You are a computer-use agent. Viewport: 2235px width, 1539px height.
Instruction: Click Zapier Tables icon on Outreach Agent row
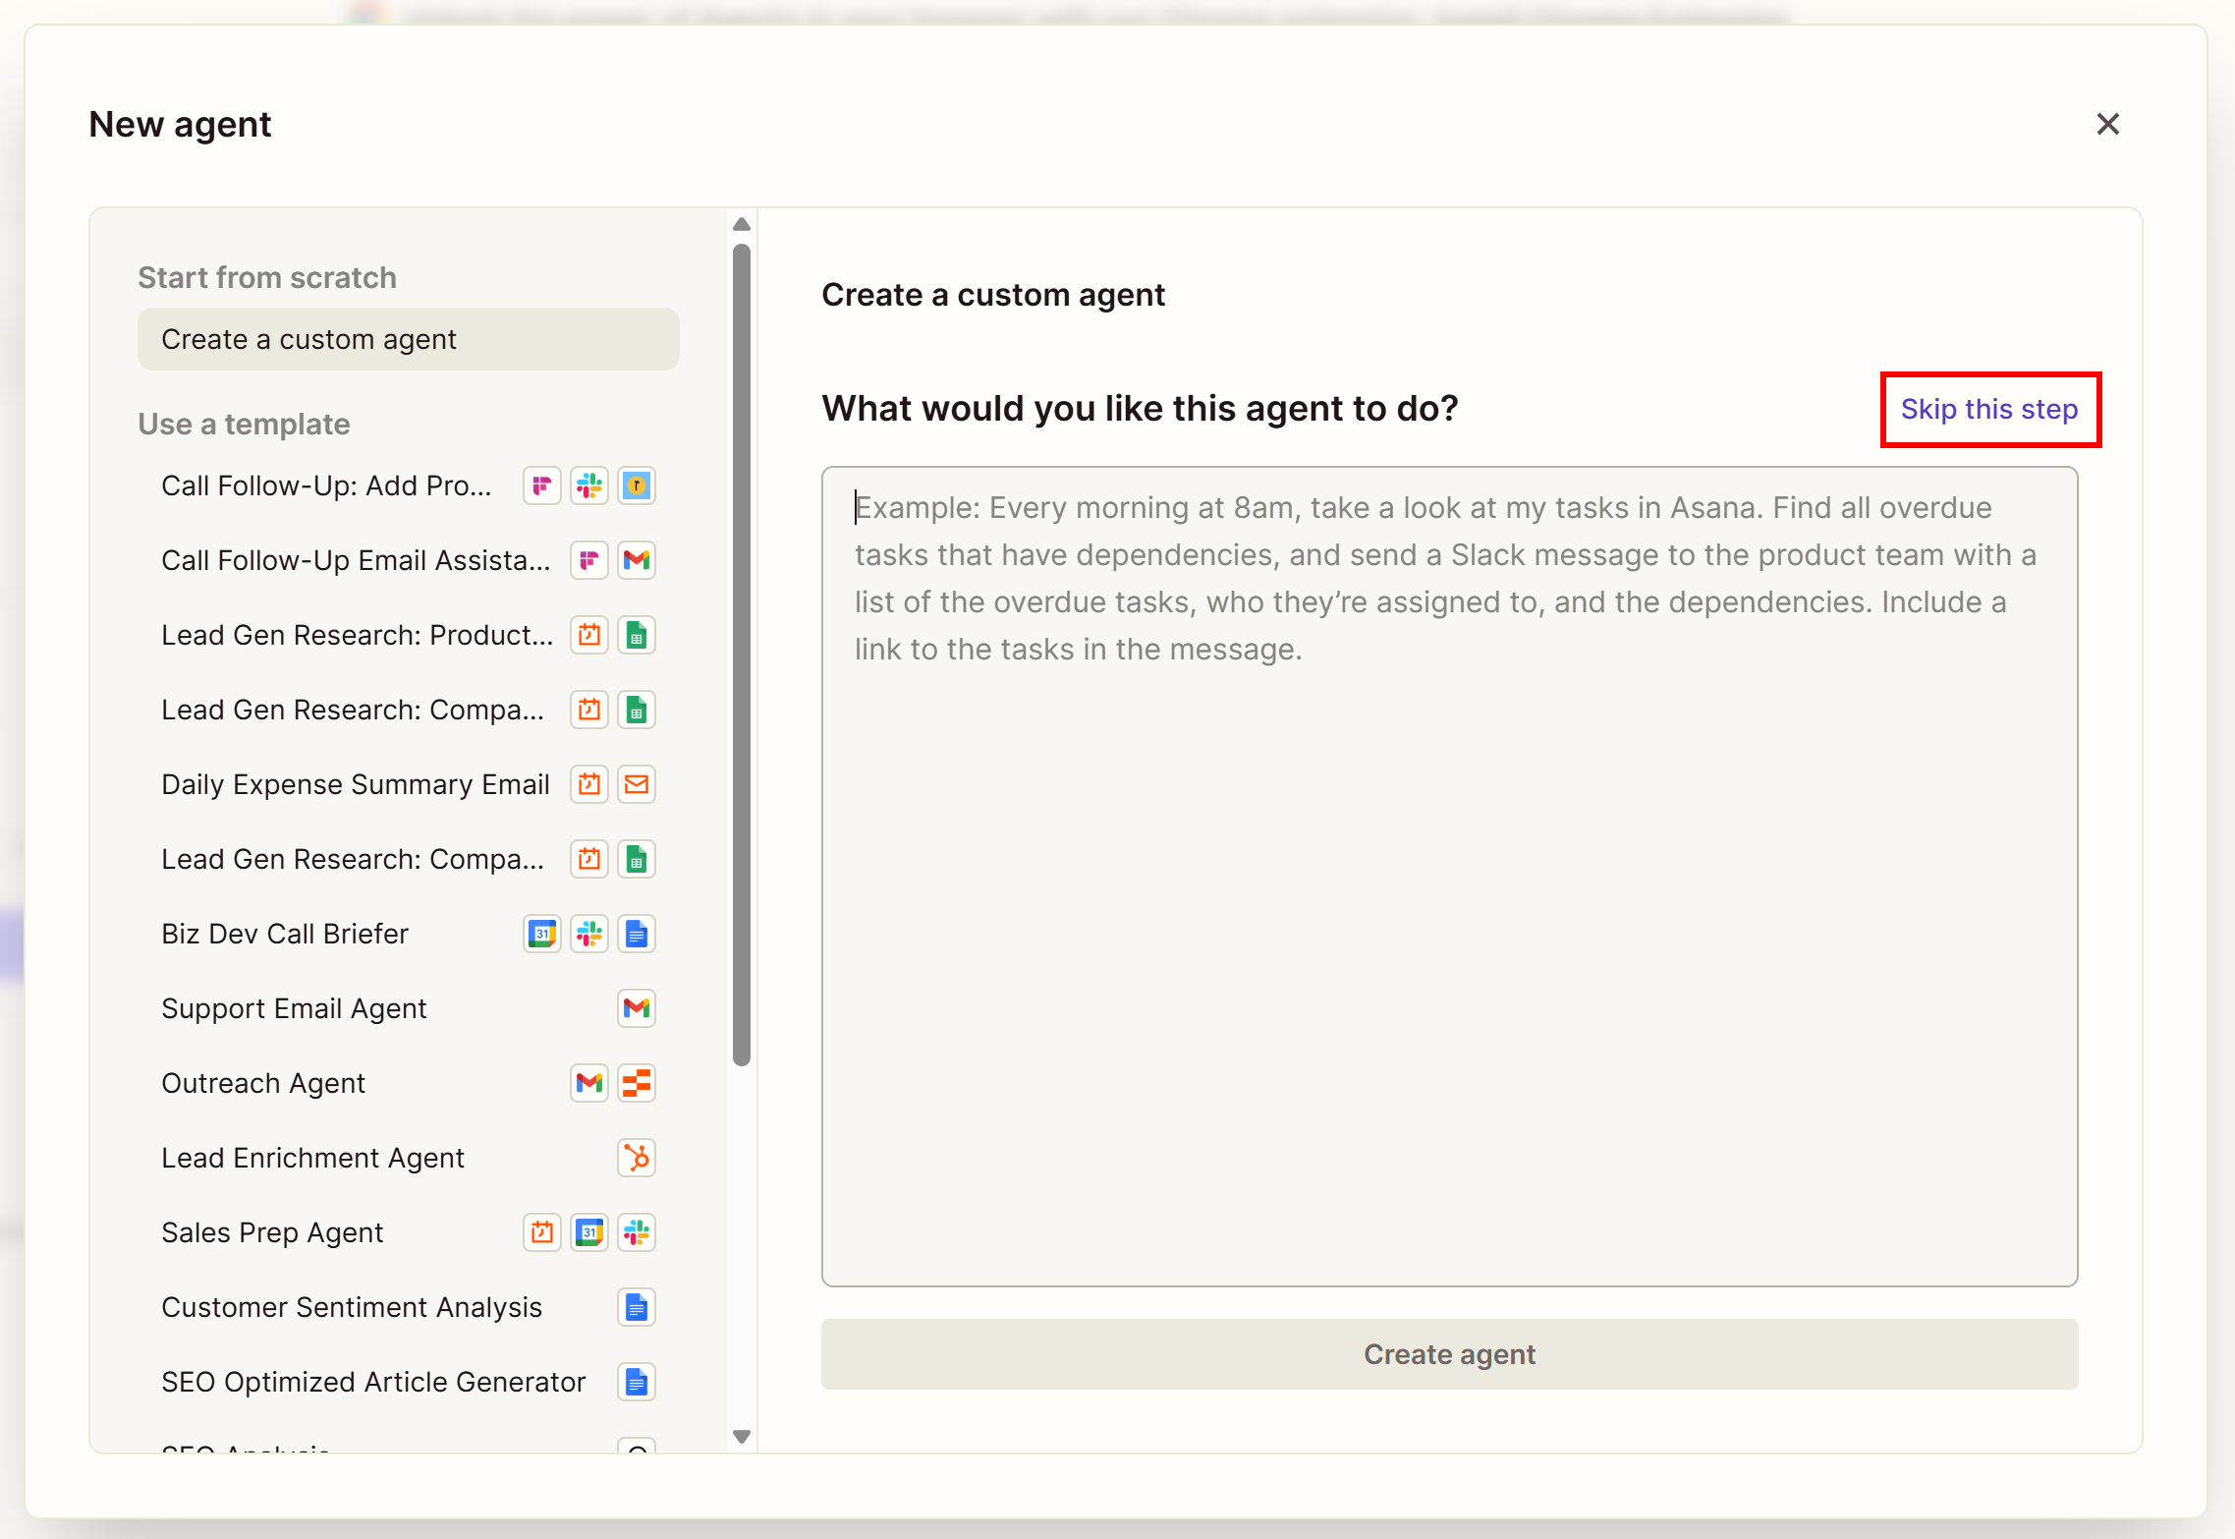coord(637,1083)
